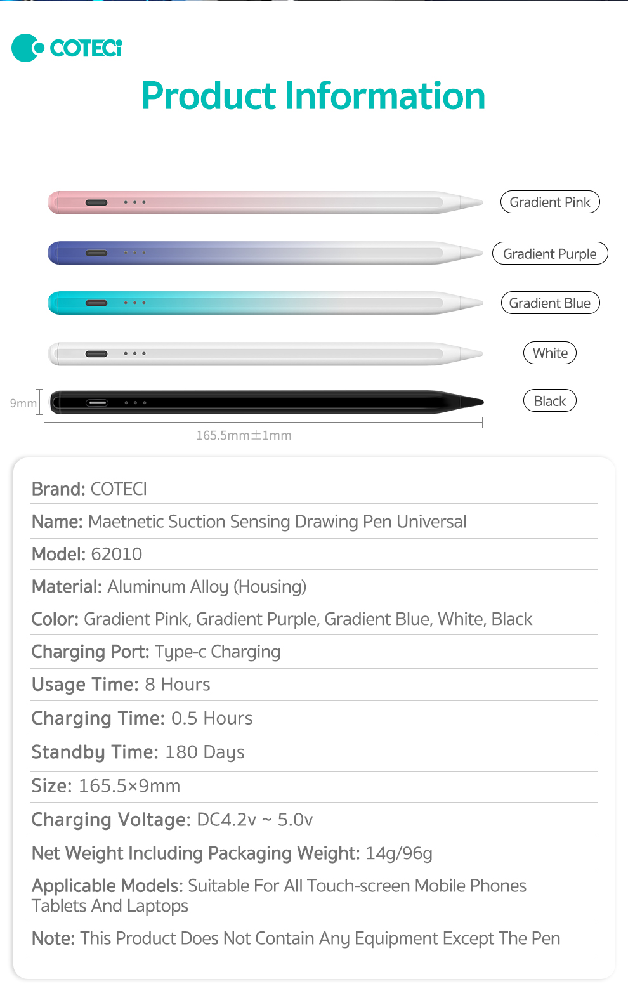Click the Product Information heading
The height and width of the screenshot is (1005, 628).
(313, 96)
